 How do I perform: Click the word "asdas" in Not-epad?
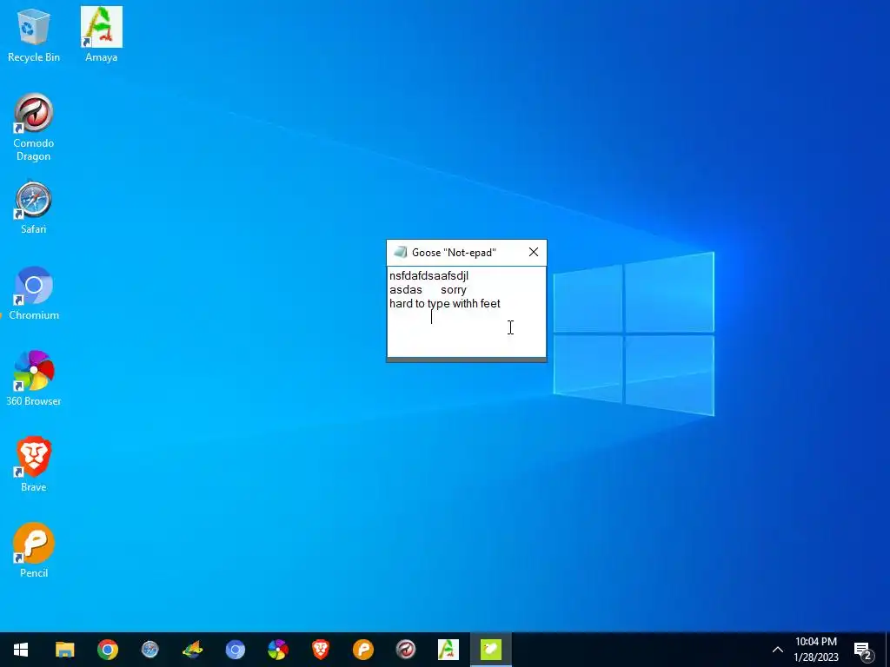[x=405, y=290]
